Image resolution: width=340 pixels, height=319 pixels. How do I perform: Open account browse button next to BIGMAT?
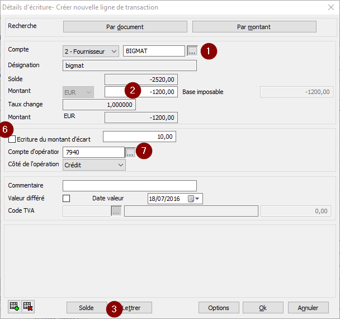pos(192,51)
